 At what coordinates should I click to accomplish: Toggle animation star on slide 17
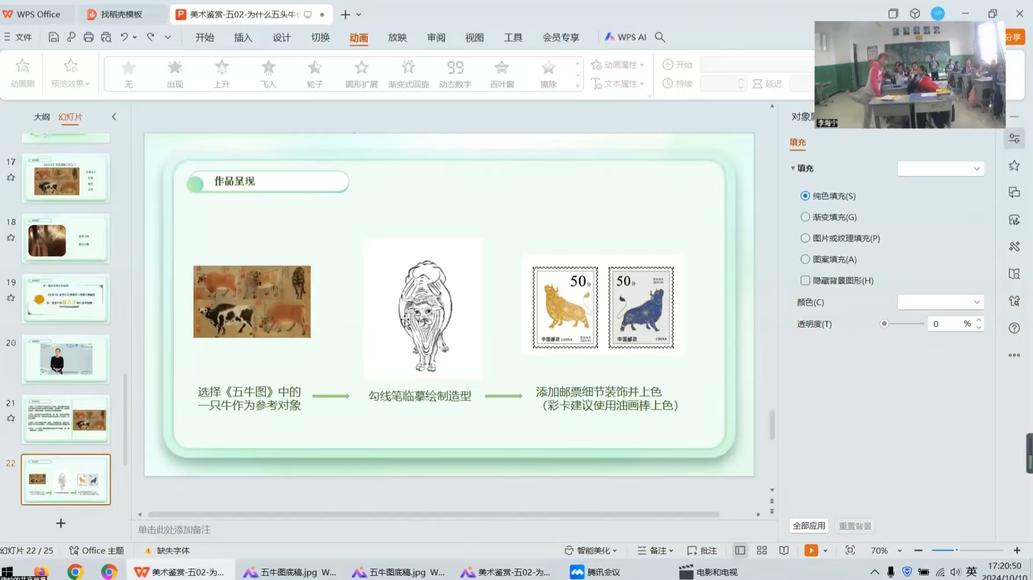(10, 178)
